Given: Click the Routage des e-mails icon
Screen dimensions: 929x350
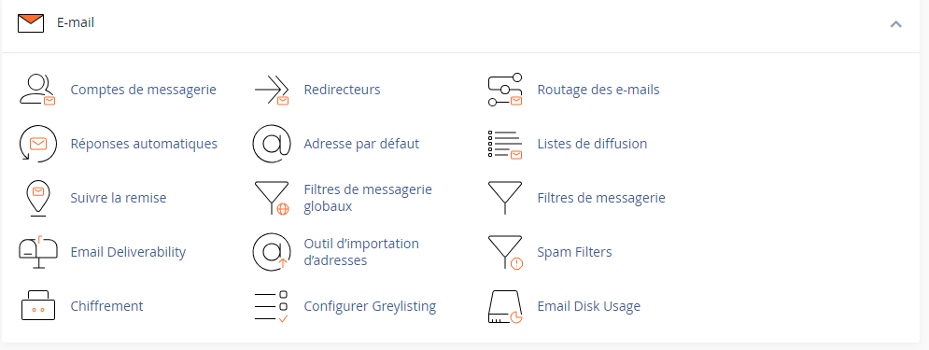Looking at the screenshot, I should coord(505,90).
